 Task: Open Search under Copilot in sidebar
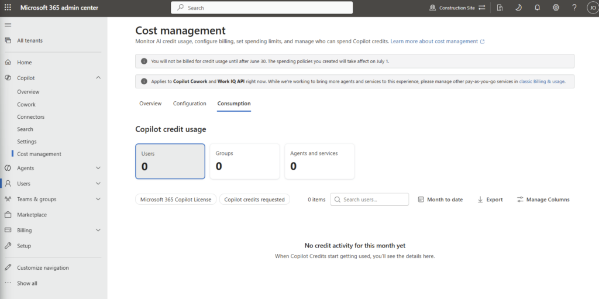pyautogui.click(x=25, y=129)
